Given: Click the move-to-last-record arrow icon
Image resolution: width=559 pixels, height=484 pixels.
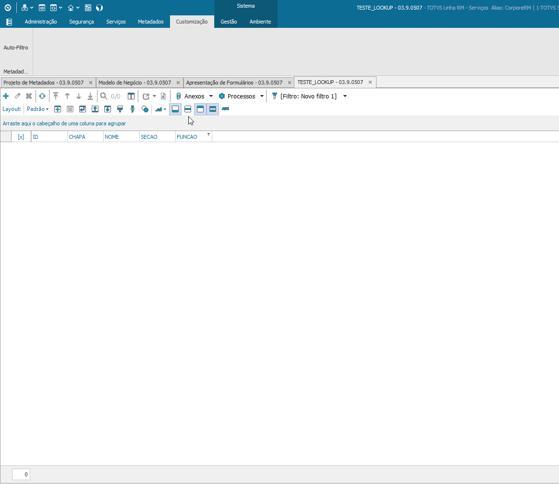Looking at the screenshot, I should (x=90, y=96).
